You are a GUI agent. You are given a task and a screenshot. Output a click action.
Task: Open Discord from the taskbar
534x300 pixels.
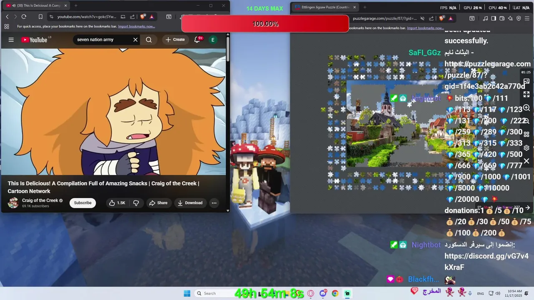coord(323,293)
